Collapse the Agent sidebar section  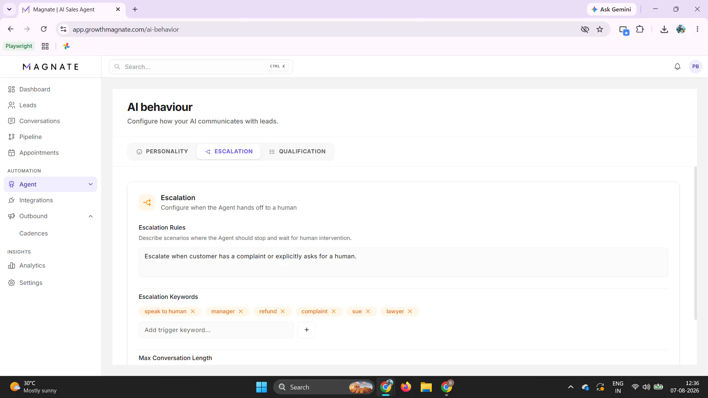click(x=91, y=184)
